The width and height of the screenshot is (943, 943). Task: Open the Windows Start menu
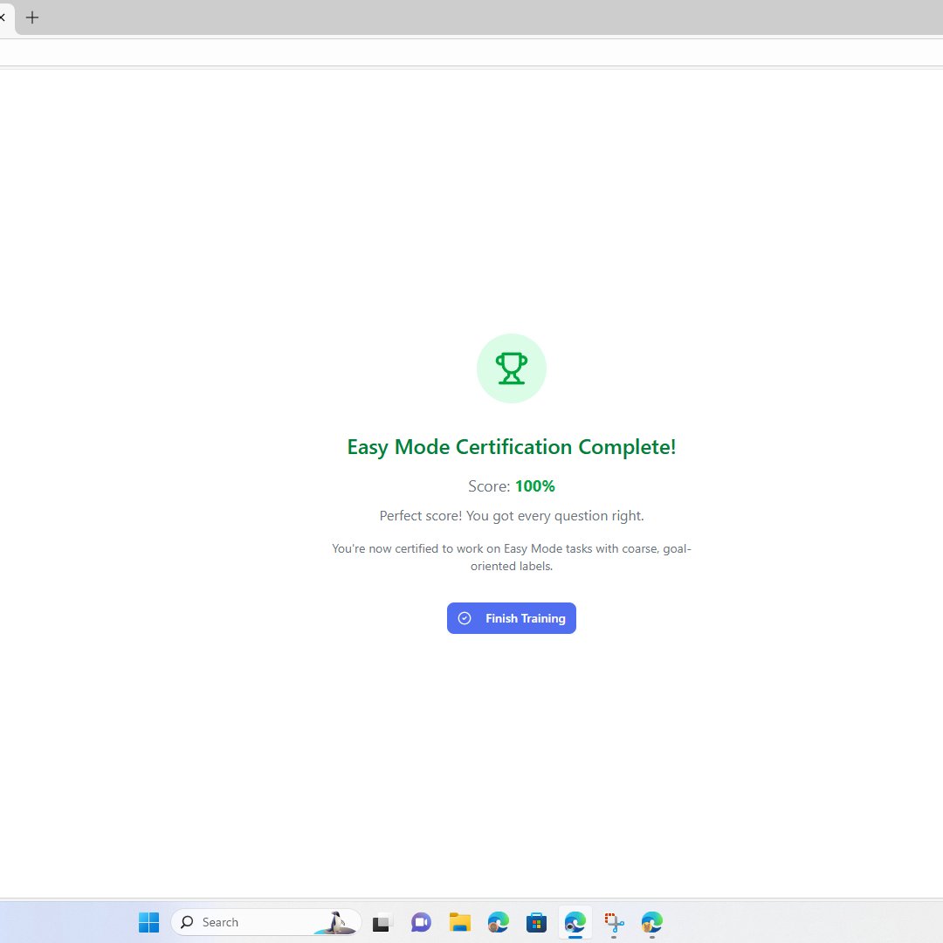tap(148, 922)
